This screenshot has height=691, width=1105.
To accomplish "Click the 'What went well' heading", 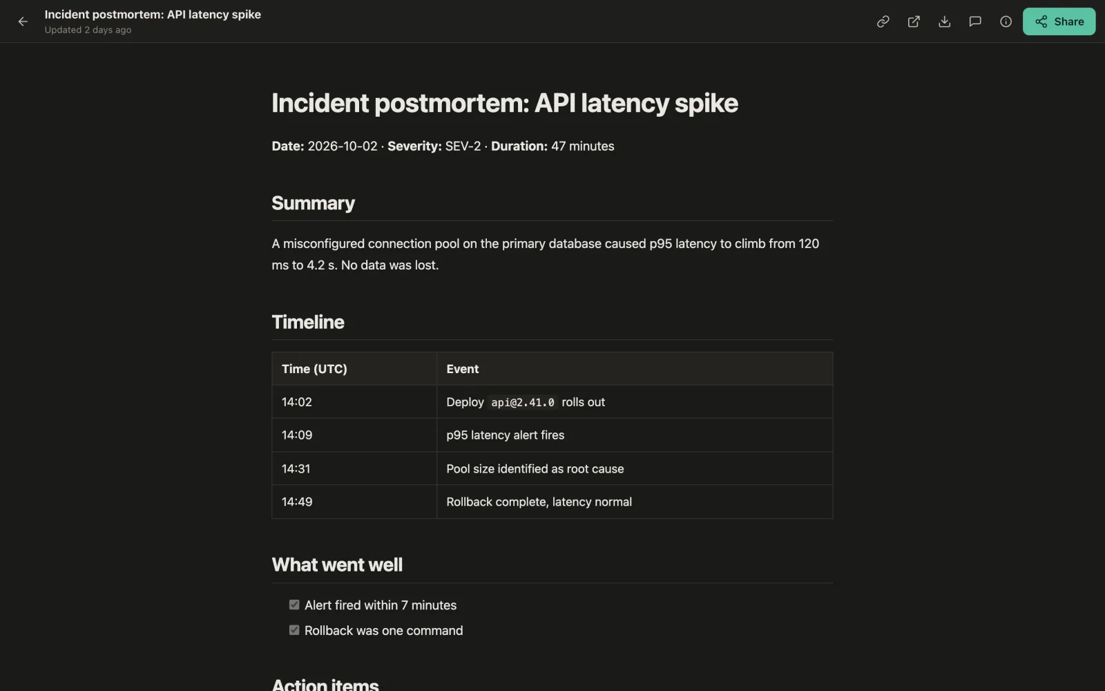I will tap(337, 565).
